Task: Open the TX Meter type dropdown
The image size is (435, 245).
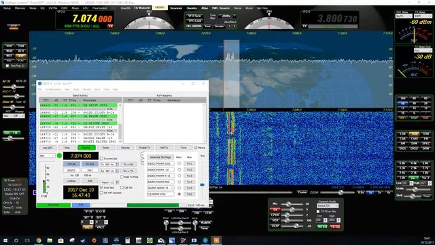Action: point(423,16)
